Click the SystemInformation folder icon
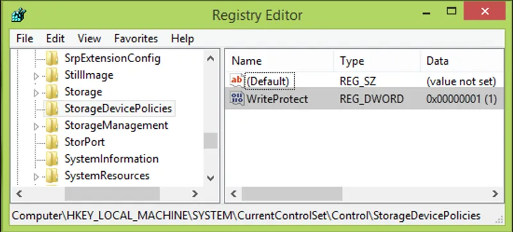This screenshot has height=232, width=513. coord(52,159)
